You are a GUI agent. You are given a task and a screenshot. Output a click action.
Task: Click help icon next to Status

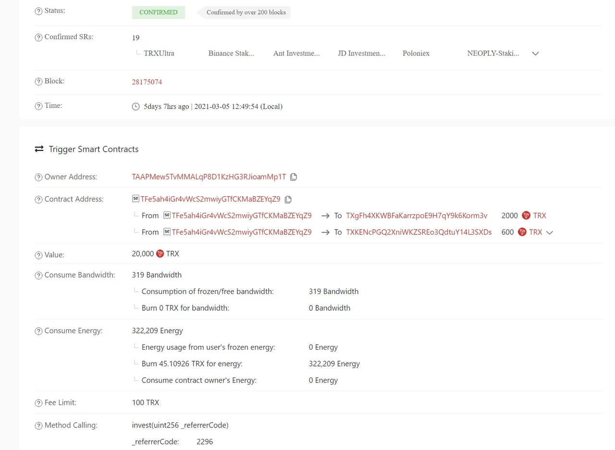pyautogui.click(x=38, y=12)
